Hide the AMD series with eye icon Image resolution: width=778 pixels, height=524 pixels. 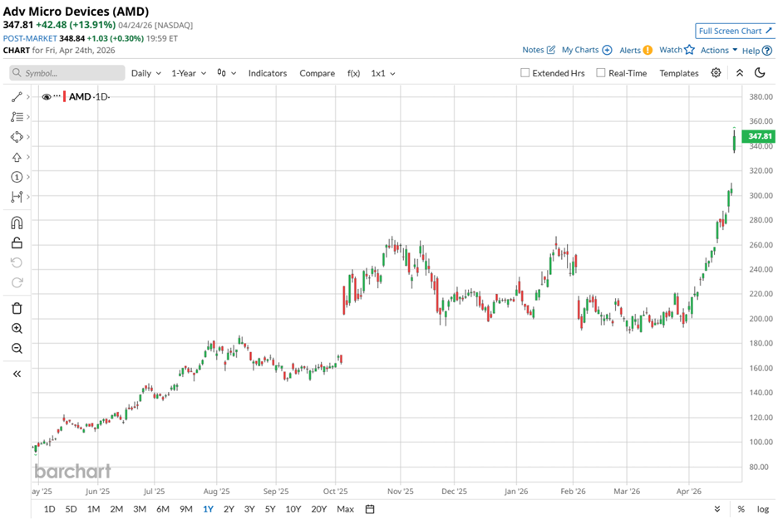point(47,97)
